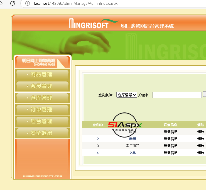Click warehouse ID cell 1
The image size is (206, 190).
pyautogui.click(x=98, y=132)
